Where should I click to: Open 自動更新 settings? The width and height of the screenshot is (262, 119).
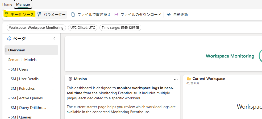point(178,15)
